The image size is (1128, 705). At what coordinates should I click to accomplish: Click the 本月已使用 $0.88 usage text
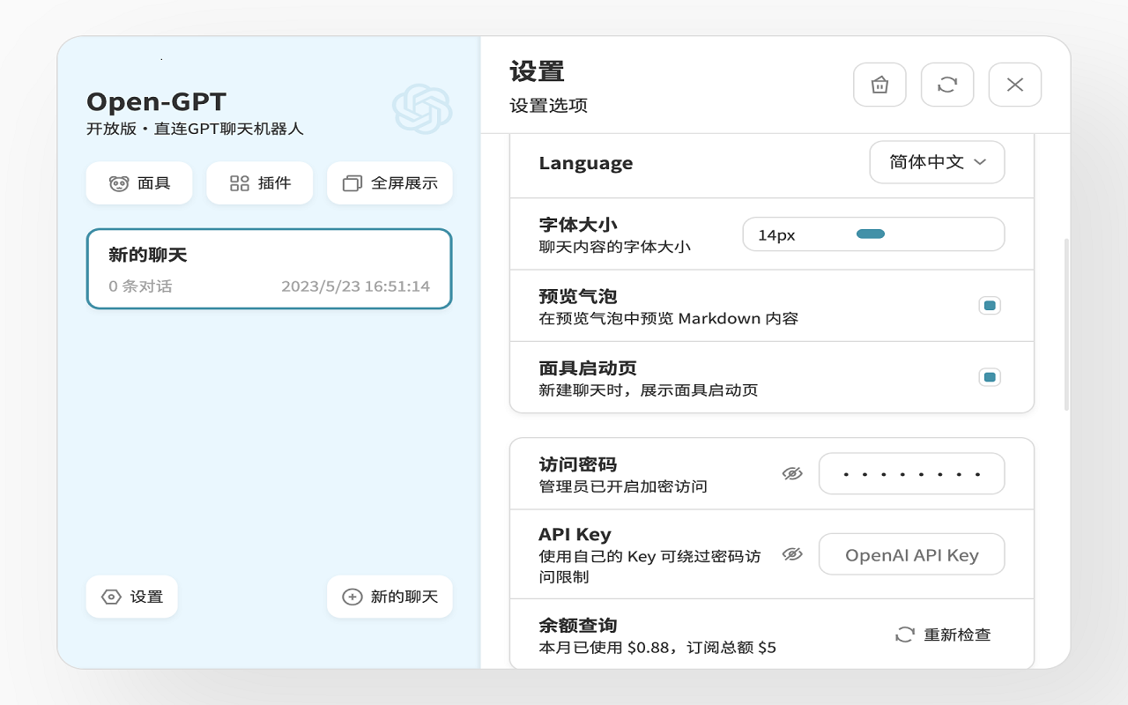[x=657, y=648]
